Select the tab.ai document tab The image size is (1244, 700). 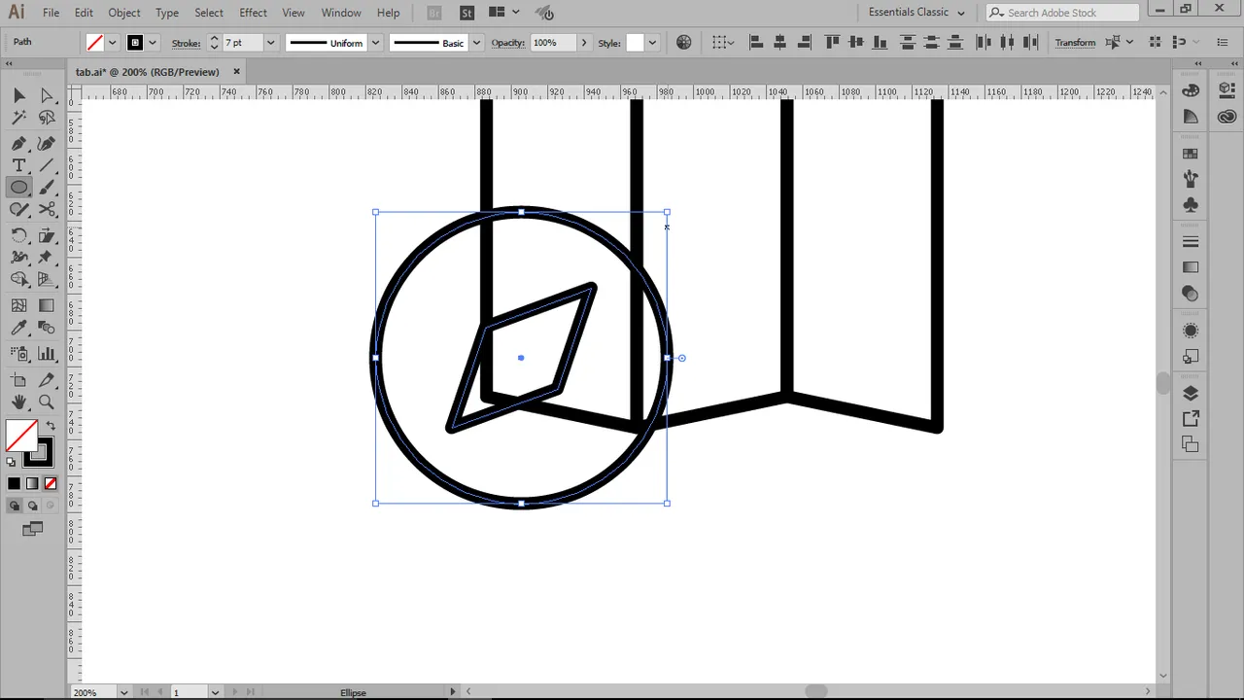tap(148, 72)
